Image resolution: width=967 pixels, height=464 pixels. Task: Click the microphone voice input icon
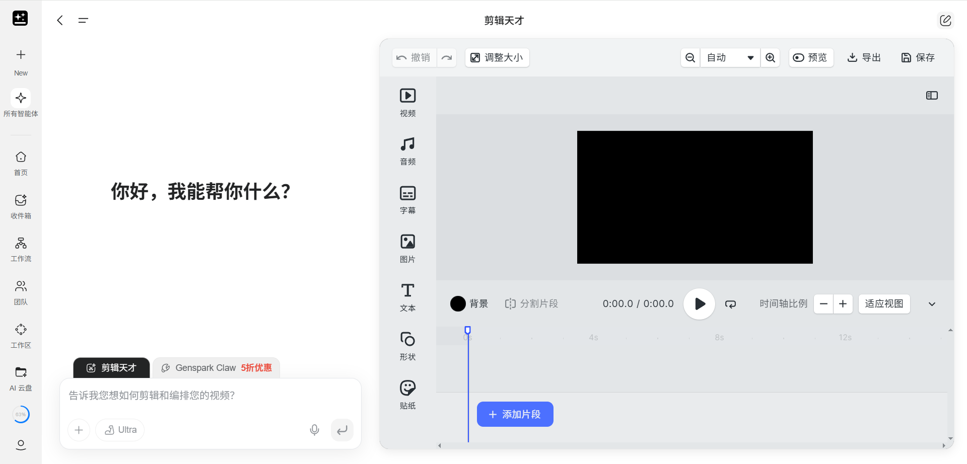tap(314, 430)
